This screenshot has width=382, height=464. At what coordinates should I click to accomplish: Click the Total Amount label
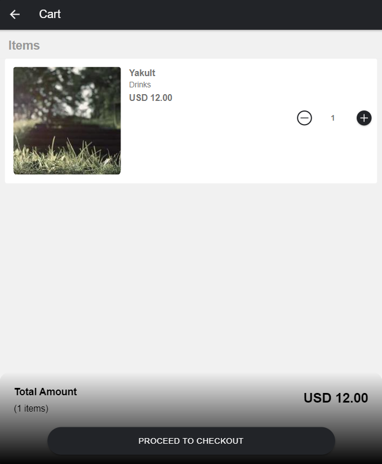[x=46, y=392]
